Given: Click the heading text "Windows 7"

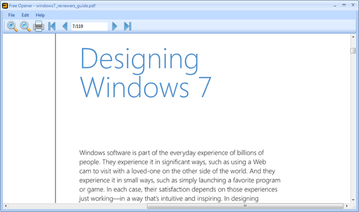Looking at the screenshot, I should click(x=145, y=87).
